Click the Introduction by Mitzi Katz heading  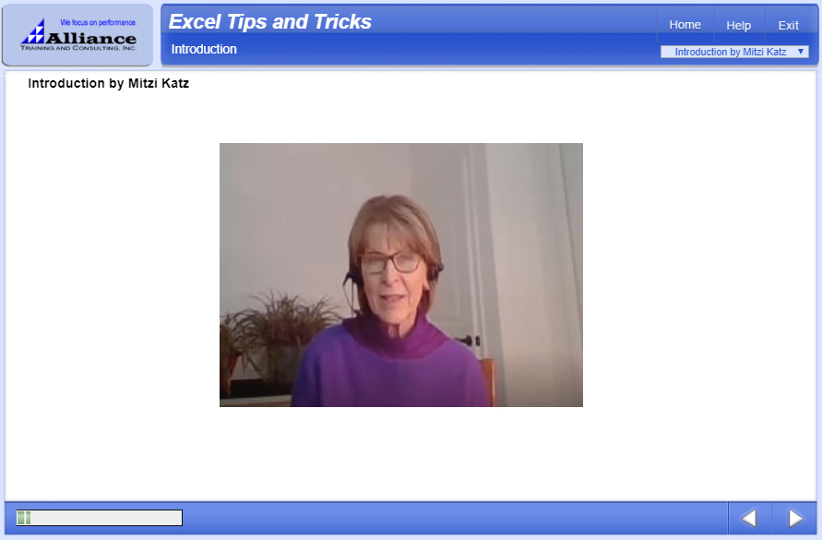click(x=109, y=83)
